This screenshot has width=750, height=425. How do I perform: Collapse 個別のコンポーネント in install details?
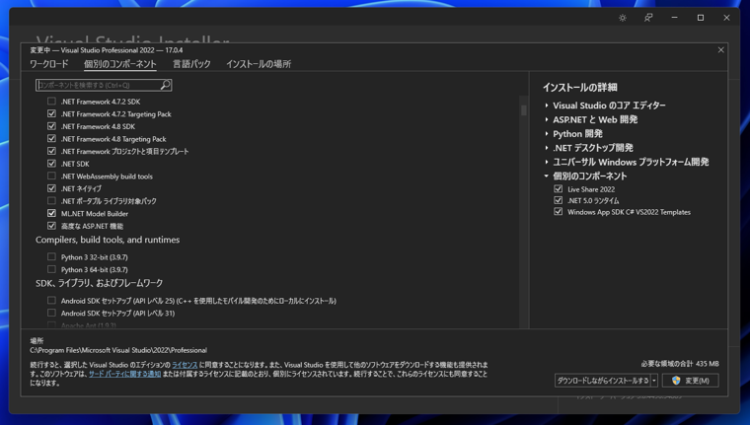(x=547, y=176)
